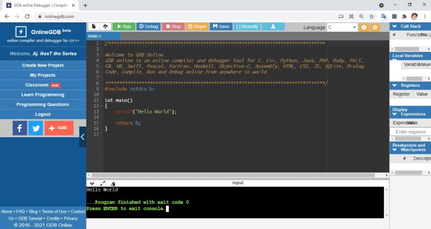Open My Projects in sidebar
Viewport: 431px width, 229px height.
click(43, 75)
